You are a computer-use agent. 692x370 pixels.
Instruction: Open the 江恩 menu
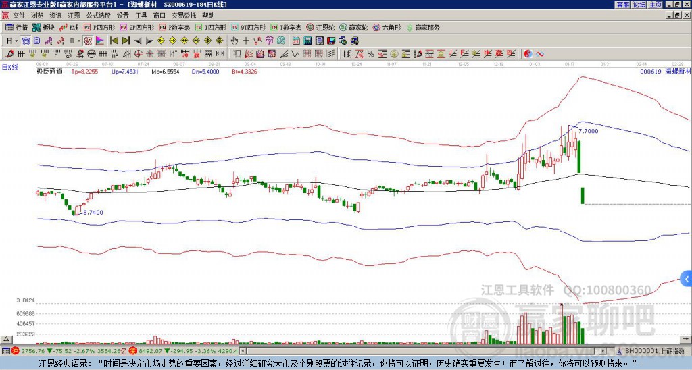click(74, 16)
